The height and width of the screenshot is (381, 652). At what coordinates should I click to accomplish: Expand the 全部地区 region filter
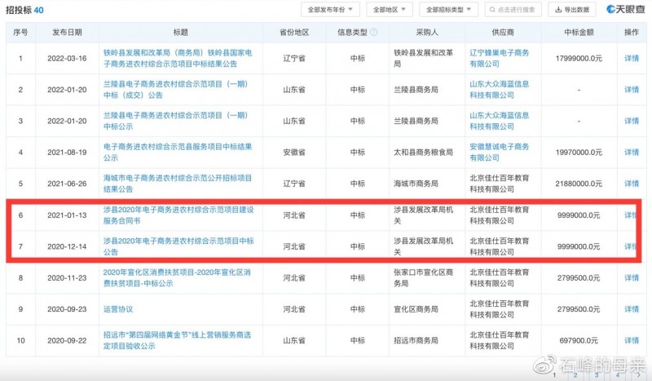click(x=390, y=10)
